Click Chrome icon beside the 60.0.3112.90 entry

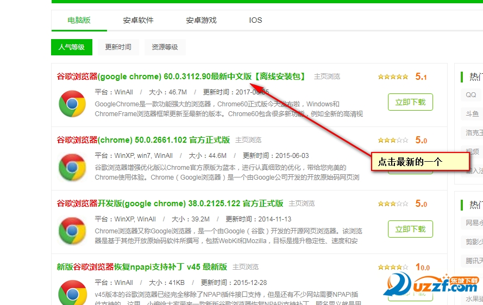tap(72, 104)
